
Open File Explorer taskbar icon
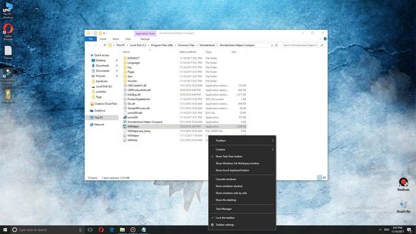click(122, 229)
